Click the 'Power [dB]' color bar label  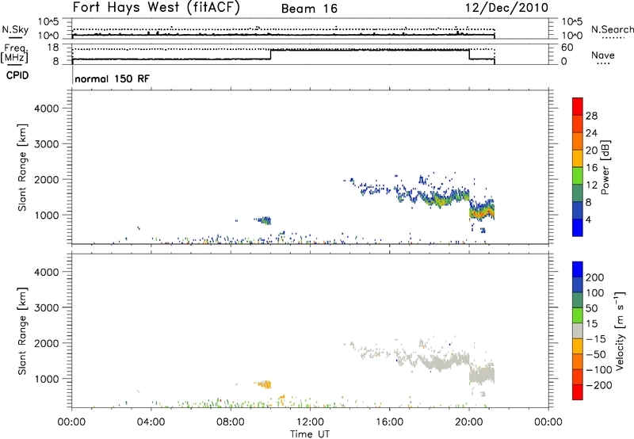click(x=605, y=167)
